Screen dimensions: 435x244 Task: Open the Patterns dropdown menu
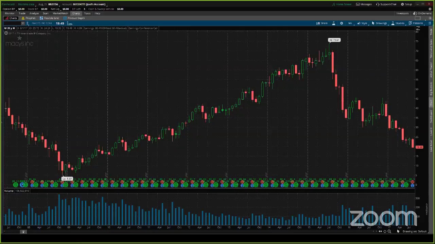(416, 23)
